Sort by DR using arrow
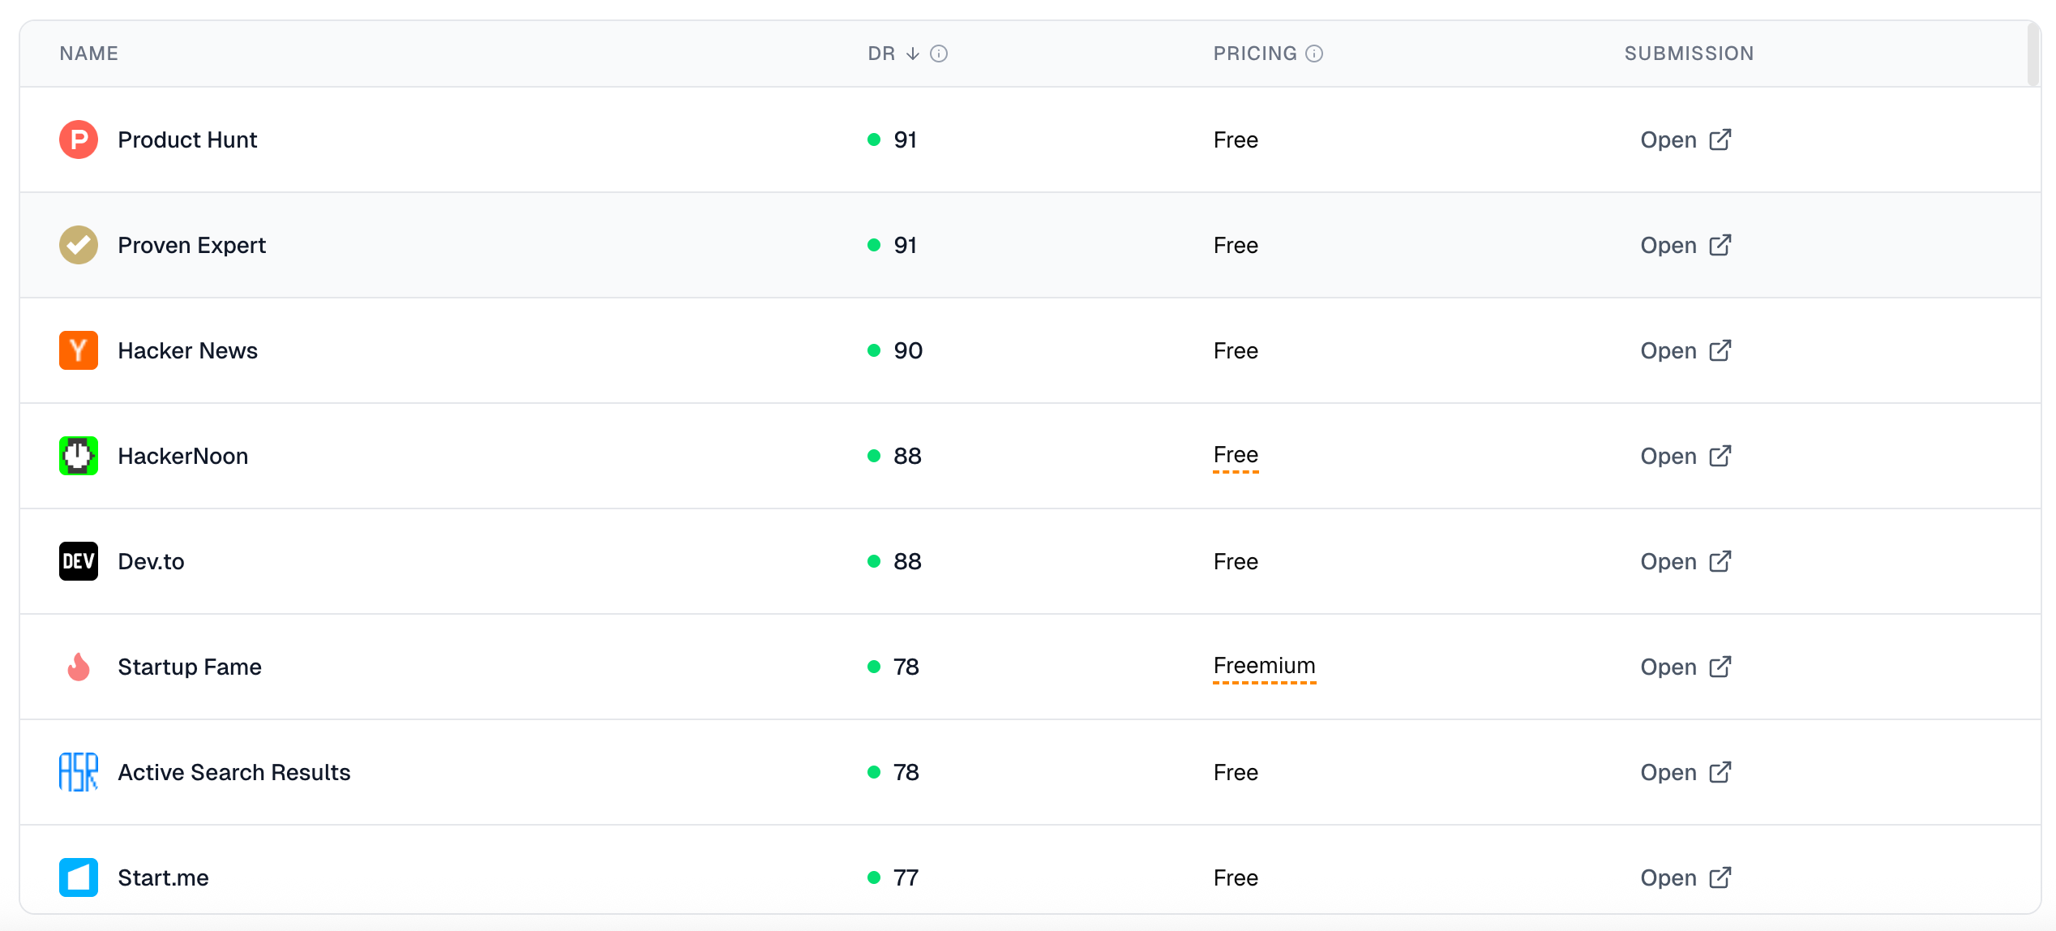 [913, 54]
